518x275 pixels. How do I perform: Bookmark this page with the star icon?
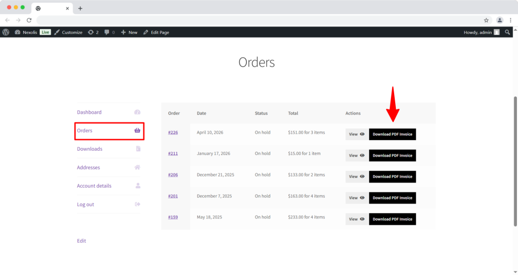(x=486, y=20)
